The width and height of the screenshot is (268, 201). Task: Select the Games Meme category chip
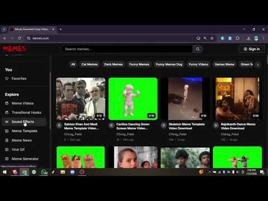pyautogui.click(x=224, y=64)
